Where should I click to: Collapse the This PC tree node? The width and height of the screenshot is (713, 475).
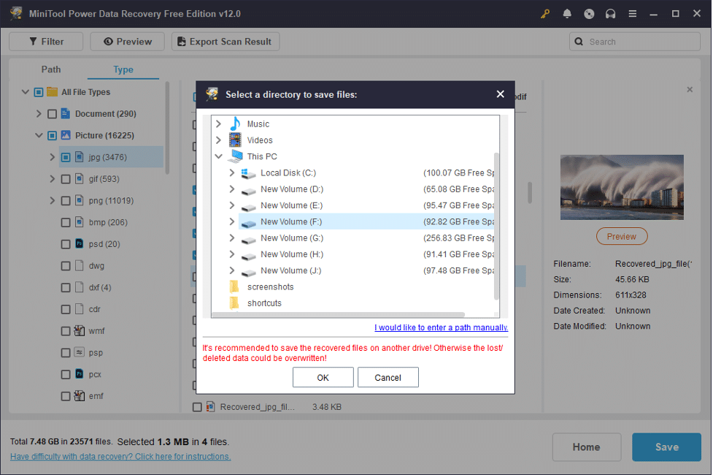point(219,156)
